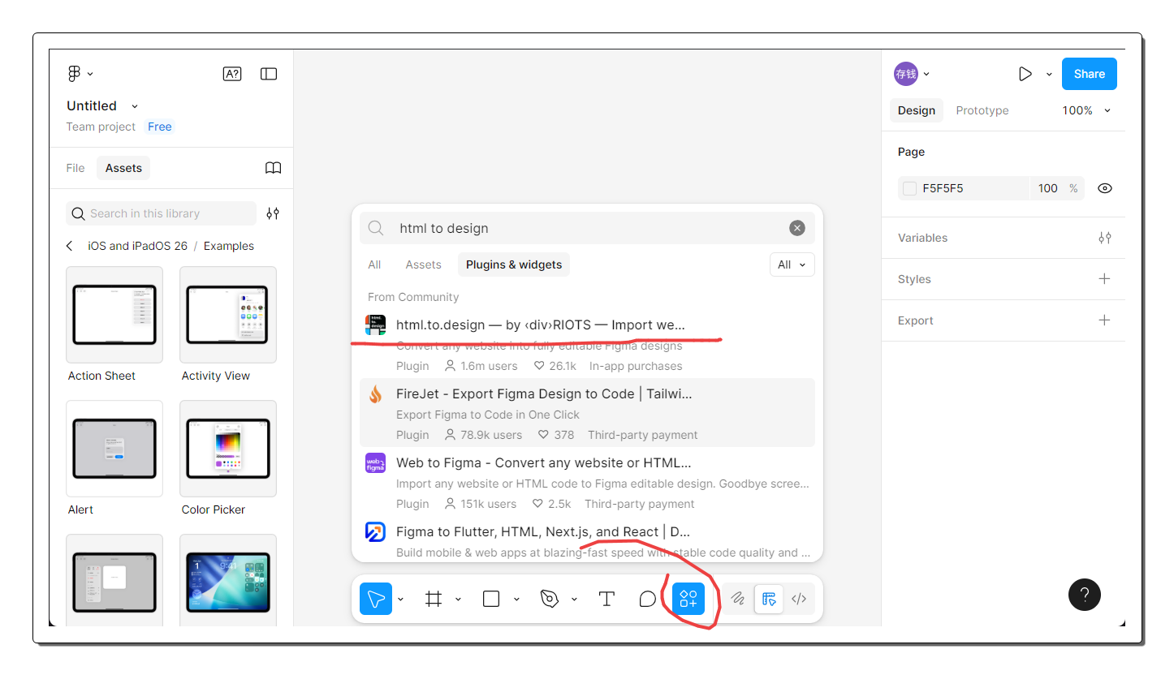Switch to Design mode icon
This screenshot has width=1174, height=675.
(769, 599)
